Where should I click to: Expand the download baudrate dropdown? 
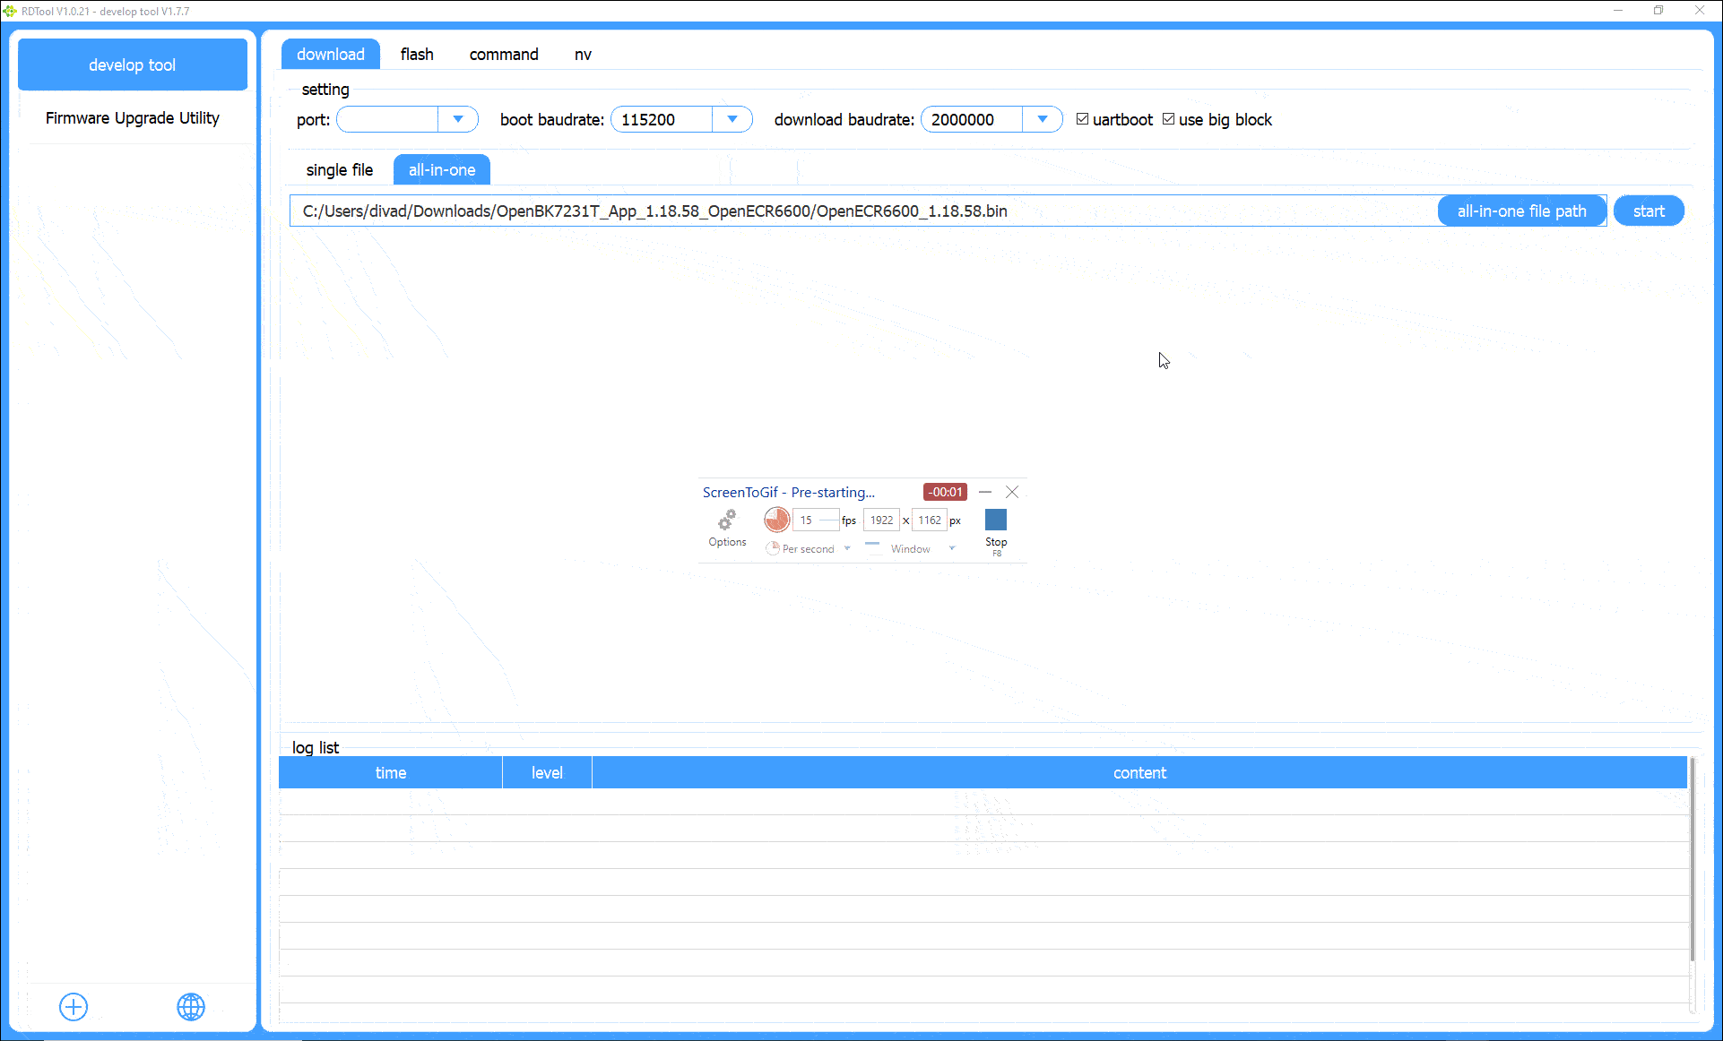(1043, 119)
